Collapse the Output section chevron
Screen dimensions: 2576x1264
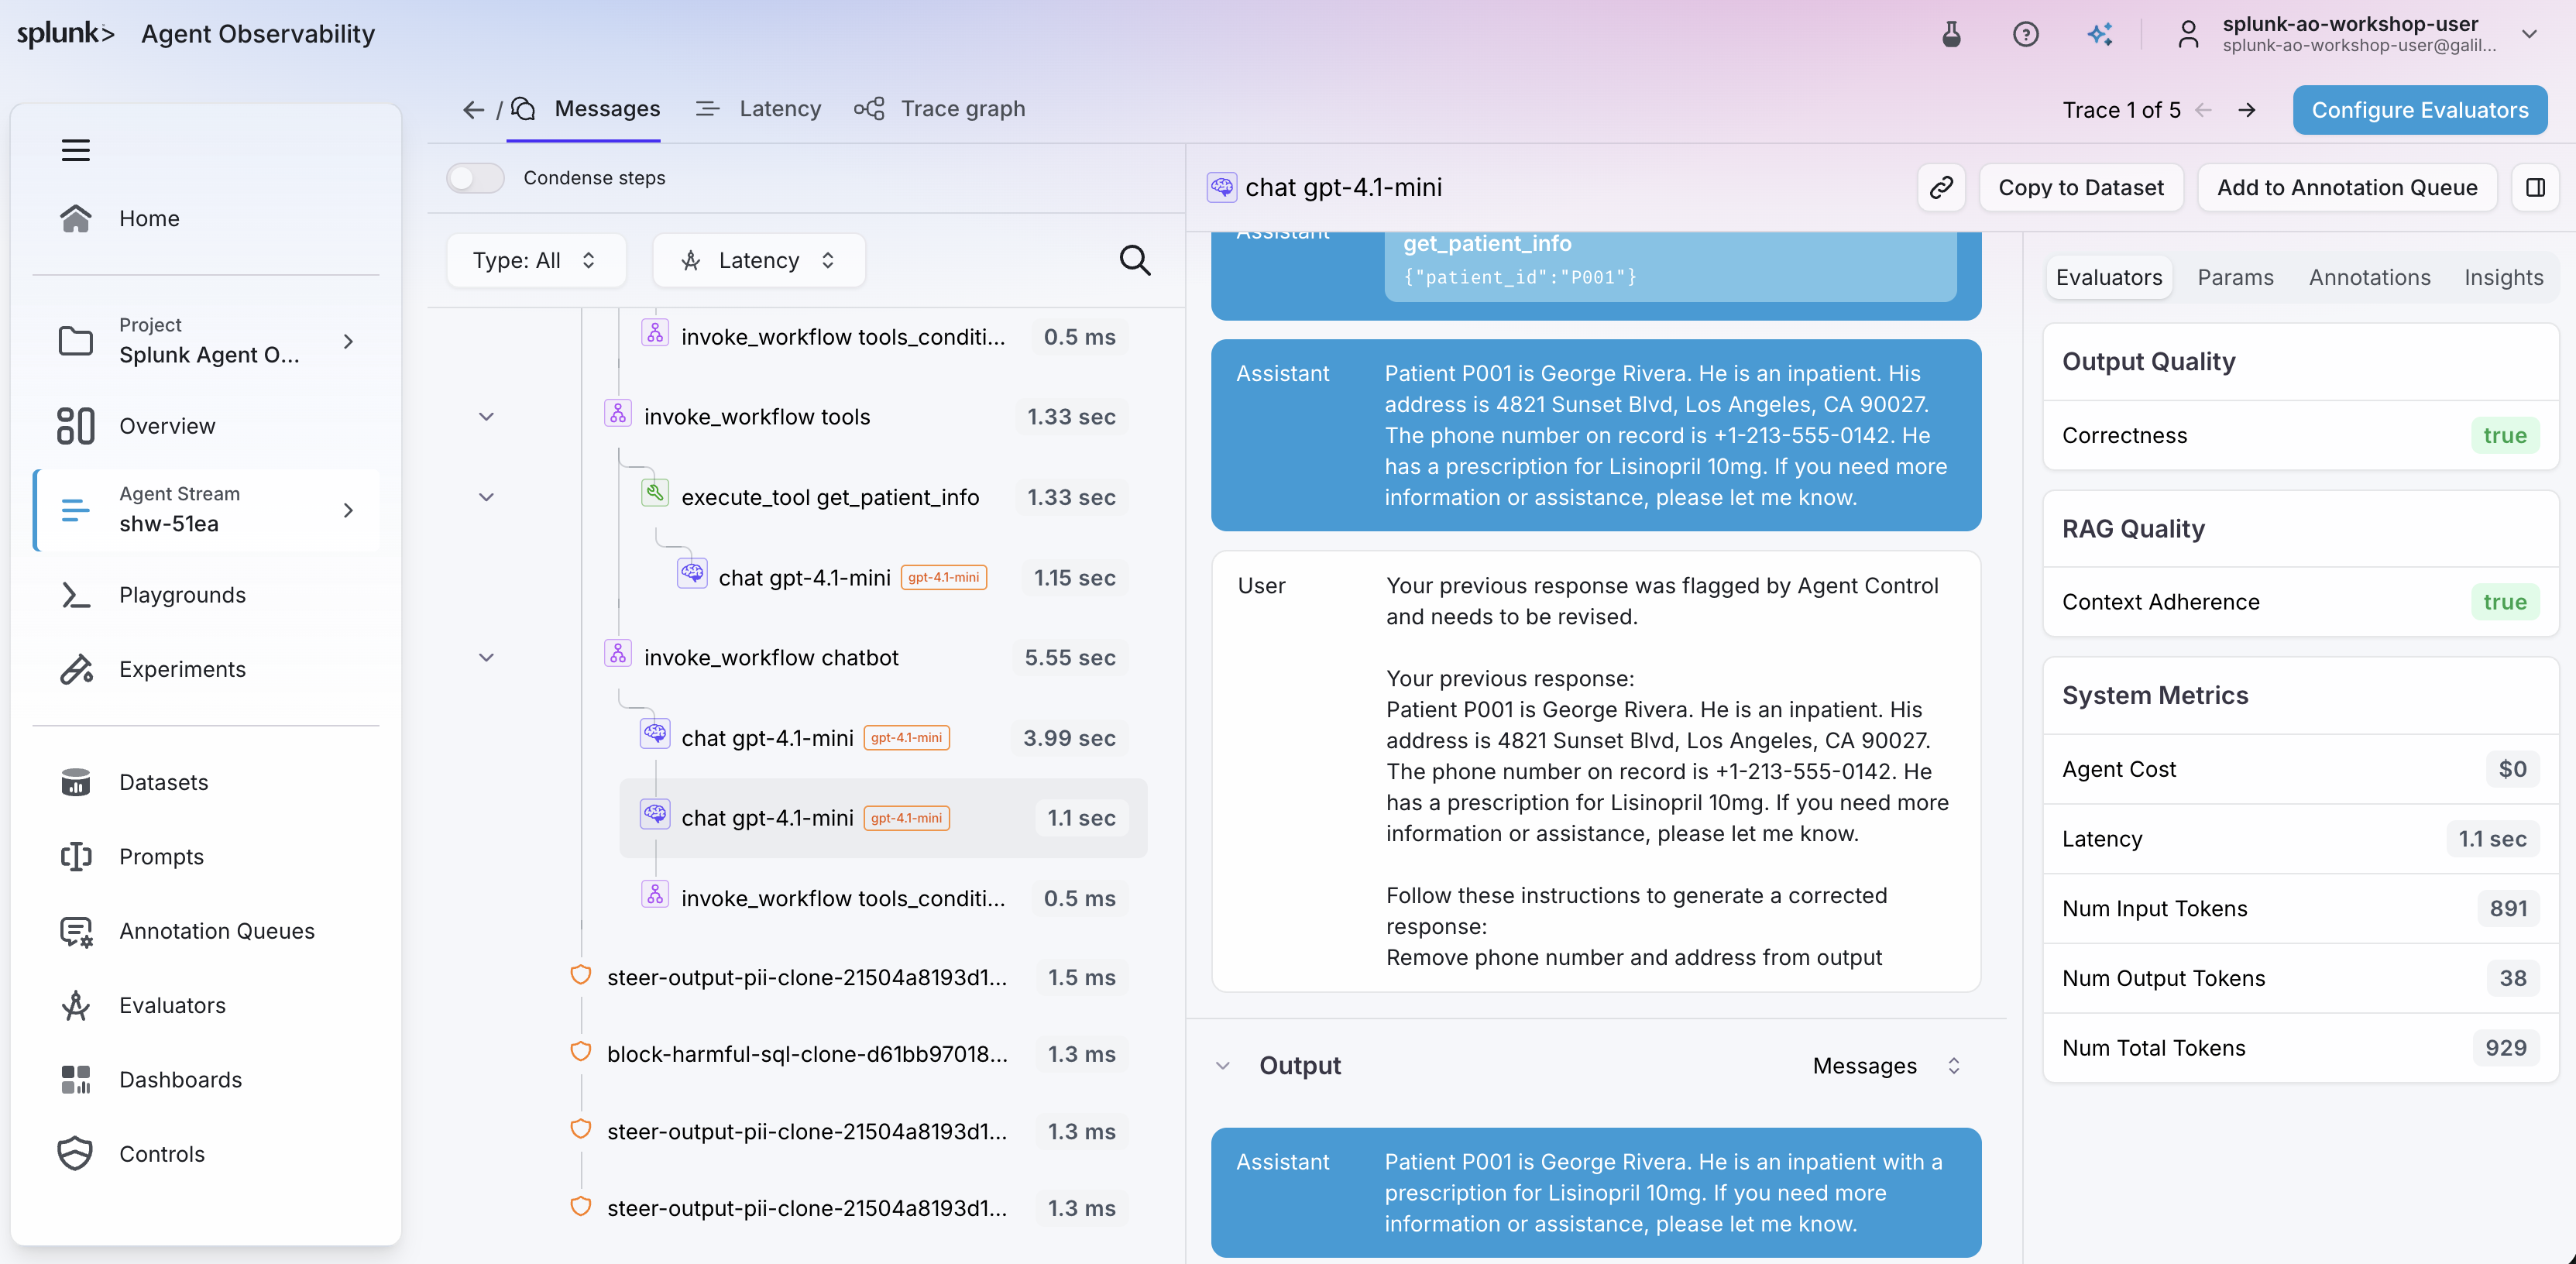tap(1223, 1066)
